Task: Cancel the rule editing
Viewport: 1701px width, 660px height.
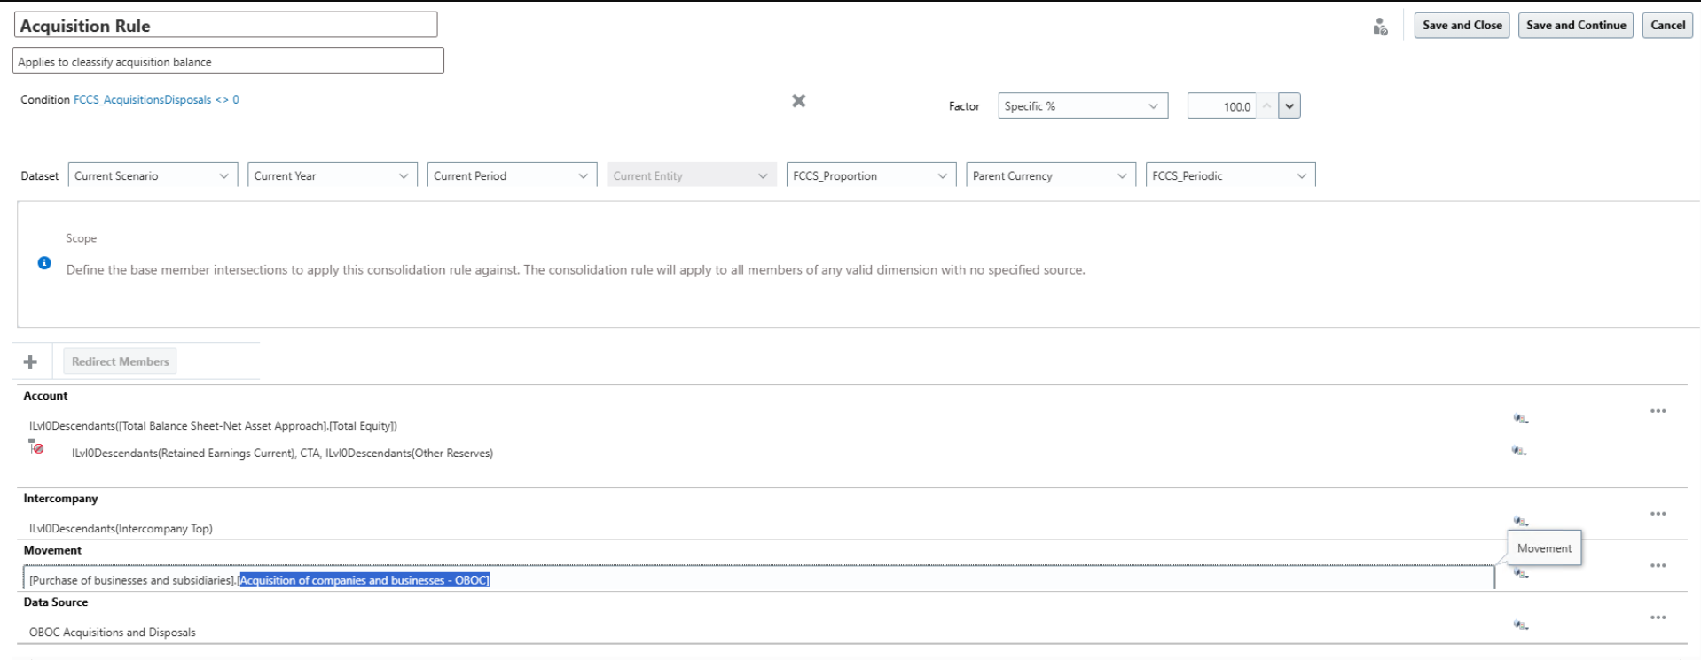Action: [1667, 26]
